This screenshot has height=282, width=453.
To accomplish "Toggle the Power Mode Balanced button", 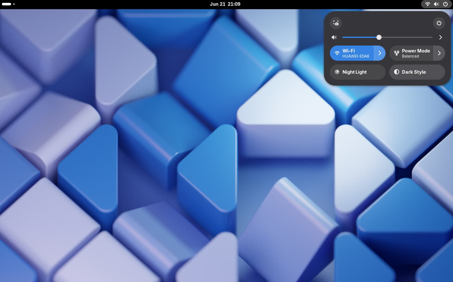I will click(411, 53).
